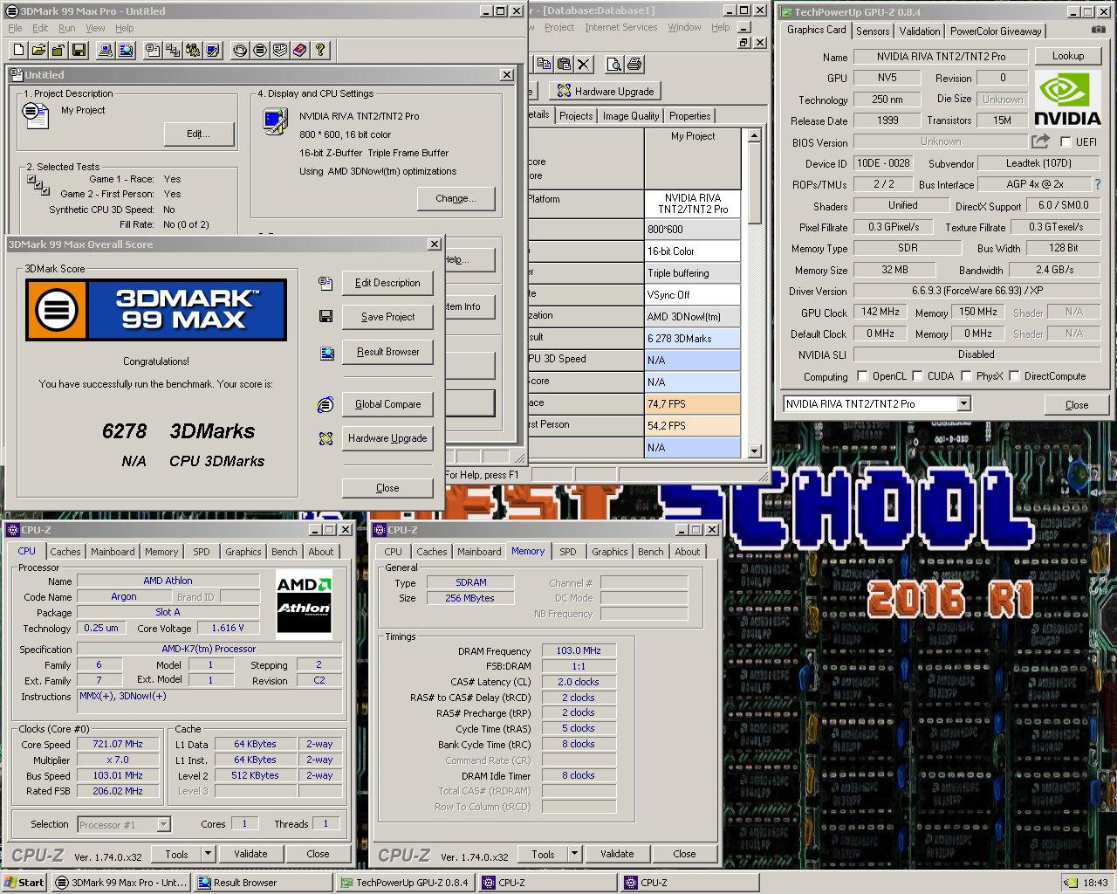Enable the PhysX checkbox in GPU-Z

tap(966, 376)
